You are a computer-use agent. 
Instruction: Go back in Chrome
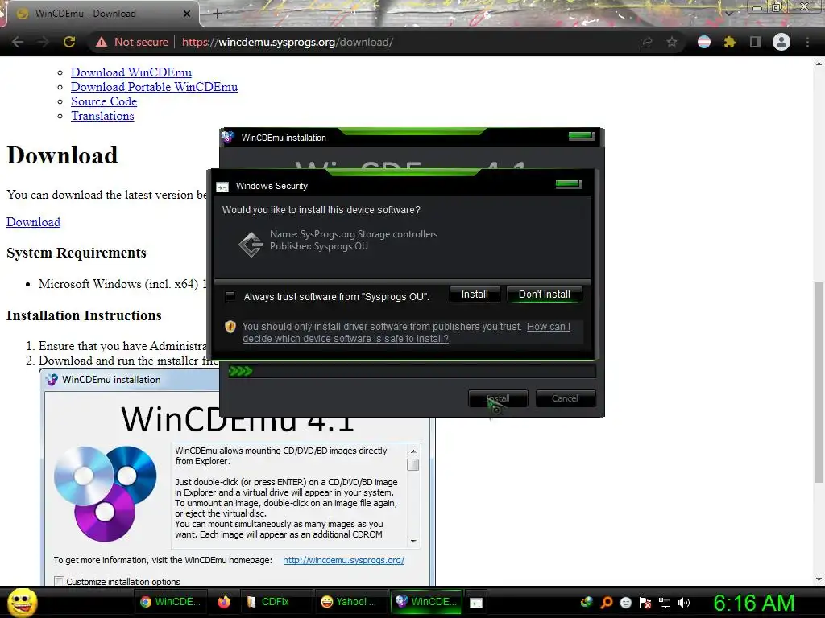[18, 42]
